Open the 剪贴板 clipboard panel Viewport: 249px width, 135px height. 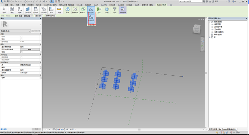pos(36,10)
